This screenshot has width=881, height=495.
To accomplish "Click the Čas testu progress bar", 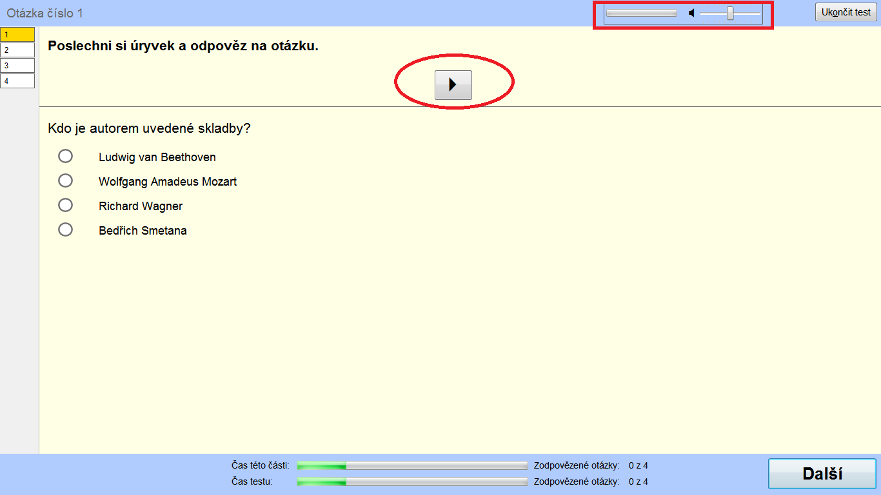I will [412, 481].
